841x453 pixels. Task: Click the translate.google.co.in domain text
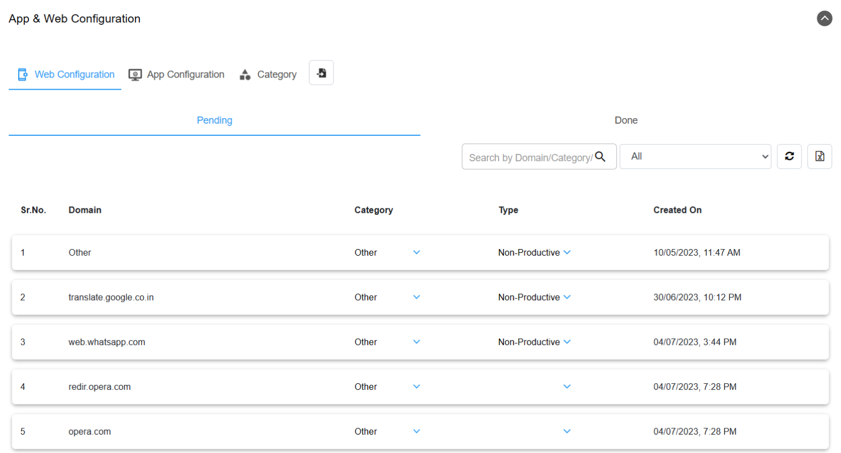pos(111,297)
